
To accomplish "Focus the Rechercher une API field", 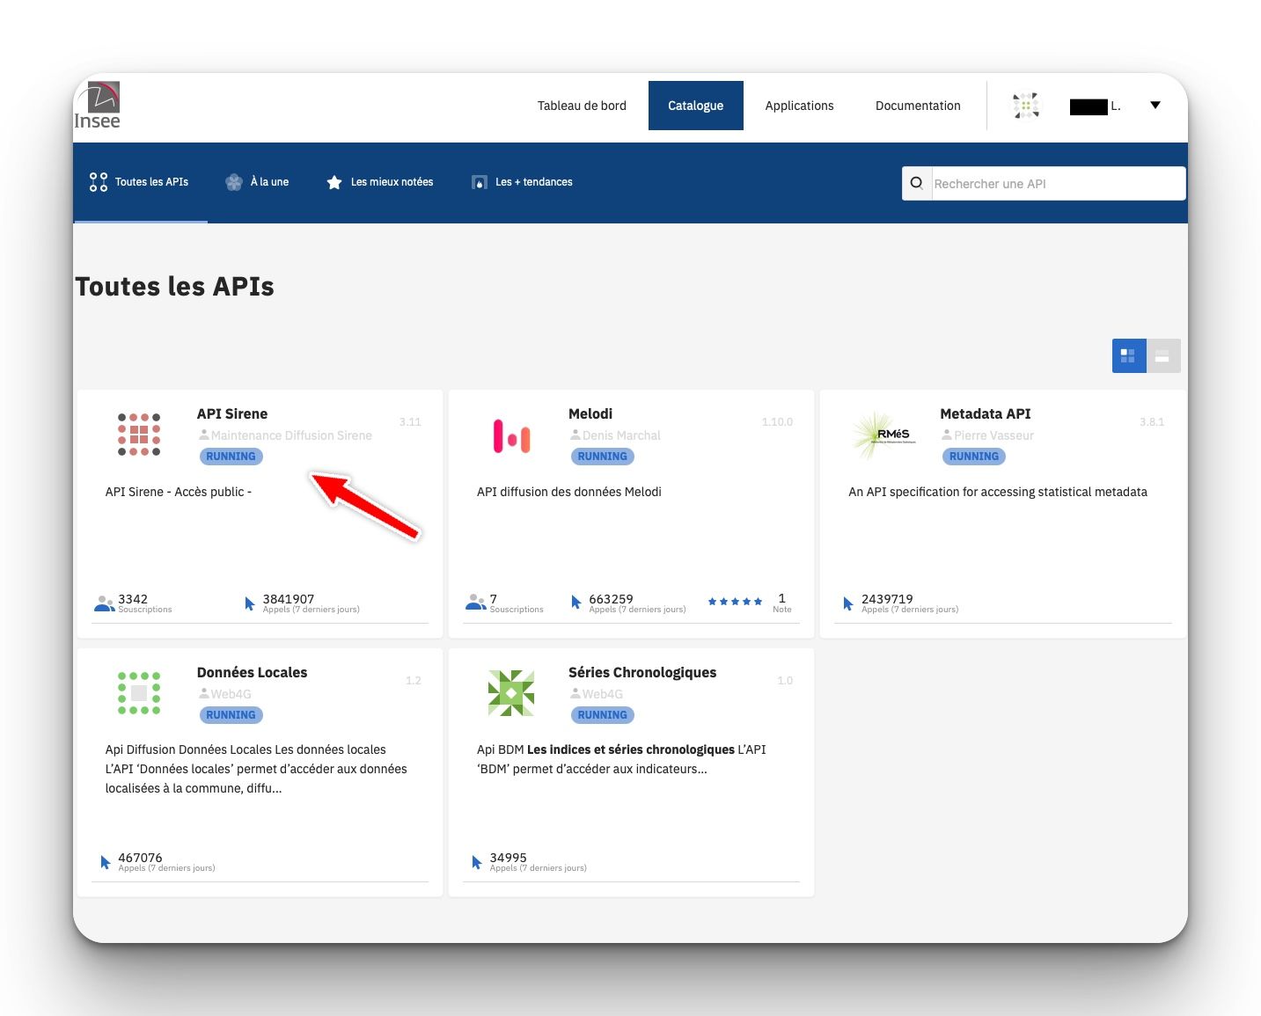I will click(x=1059, y=184).
